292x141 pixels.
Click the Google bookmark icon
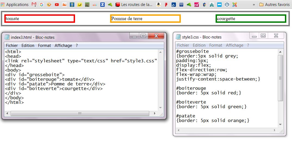tap(42, 5)
